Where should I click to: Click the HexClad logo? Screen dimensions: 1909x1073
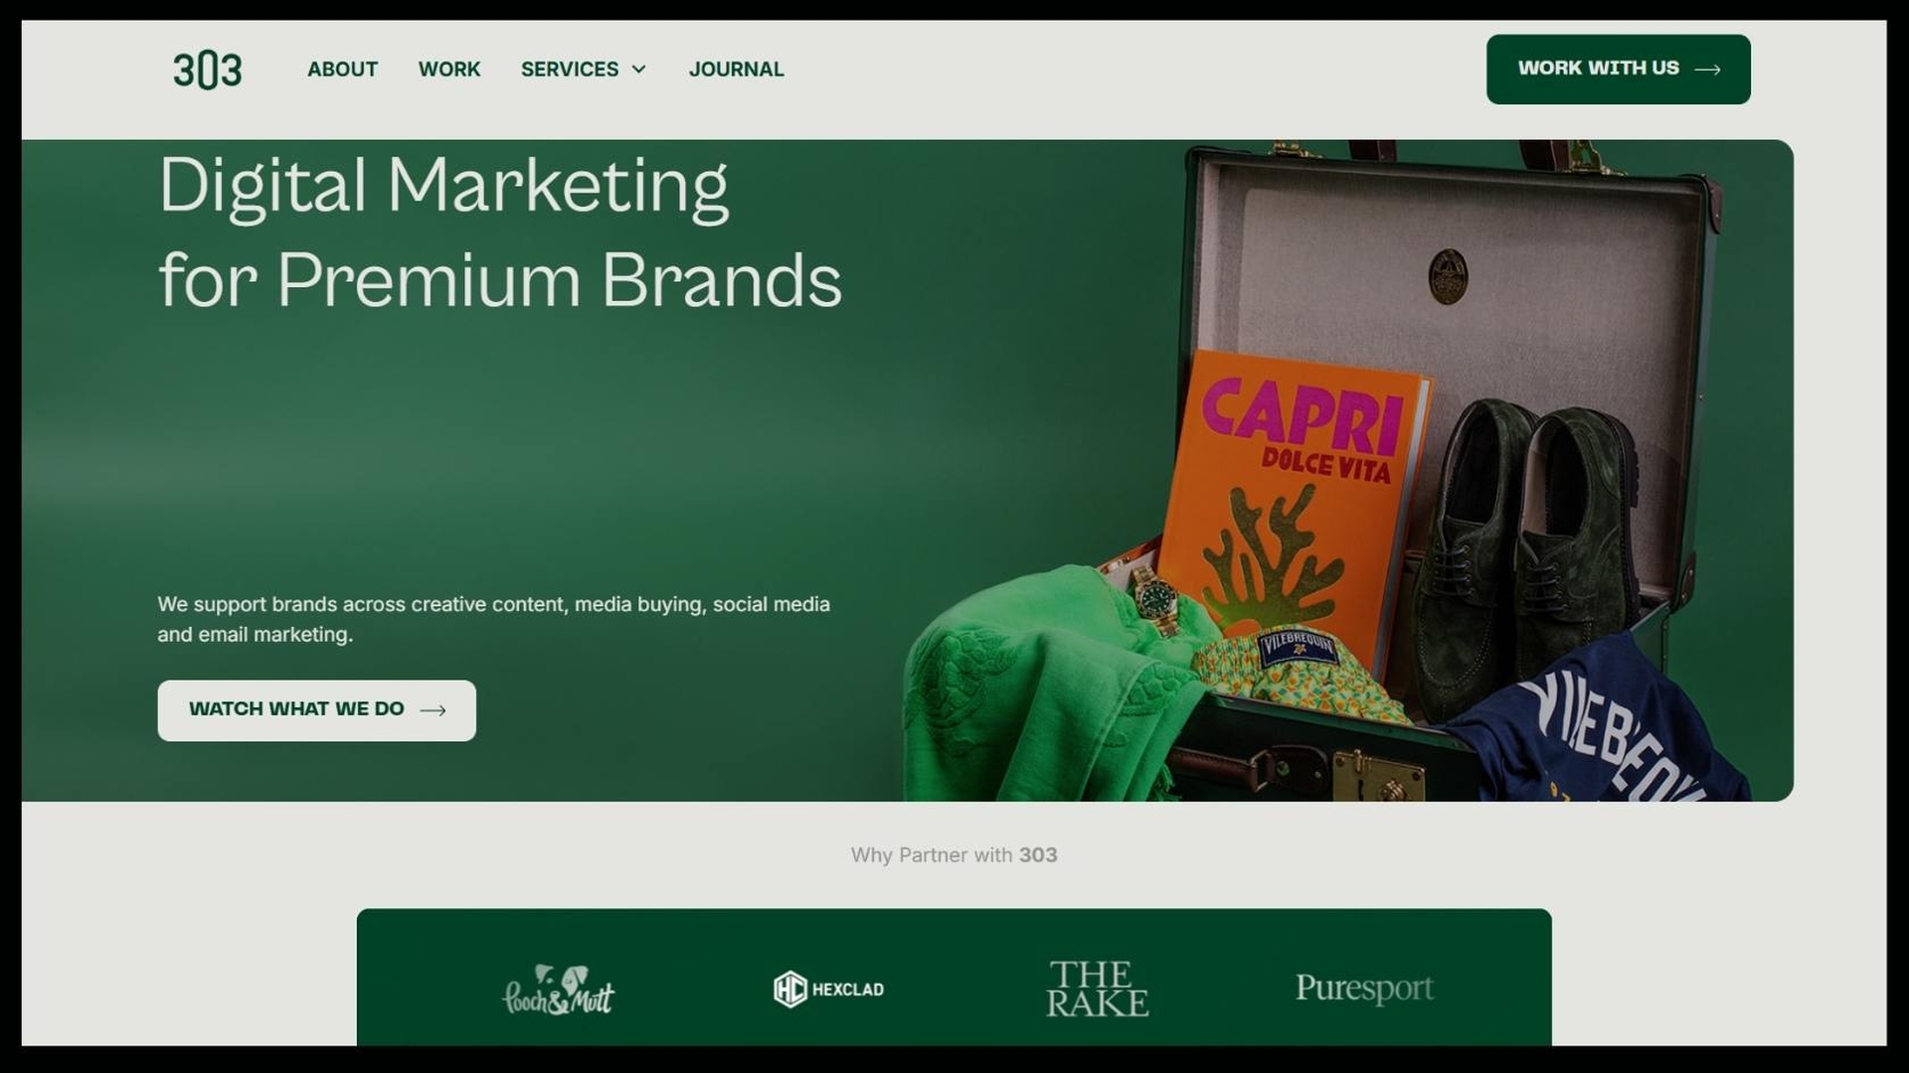point(828,990)
